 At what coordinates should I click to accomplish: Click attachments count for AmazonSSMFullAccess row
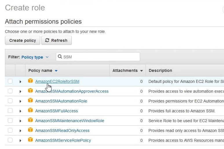tap(142, 111)
